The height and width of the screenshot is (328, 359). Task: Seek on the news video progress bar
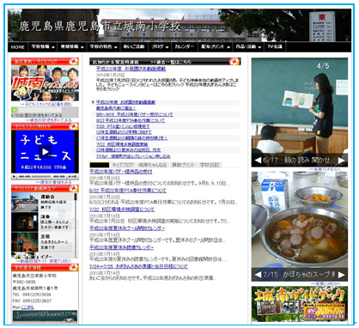point(41,177)
